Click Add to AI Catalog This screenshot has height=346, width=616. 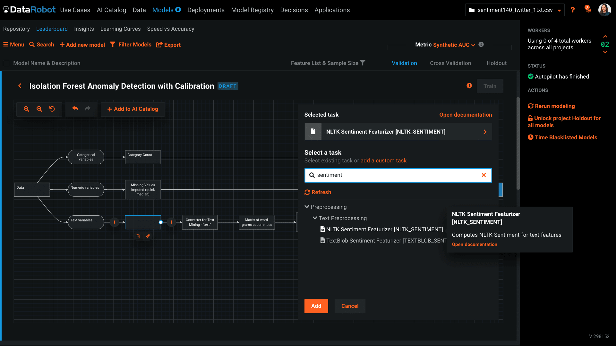click(133, 109)
